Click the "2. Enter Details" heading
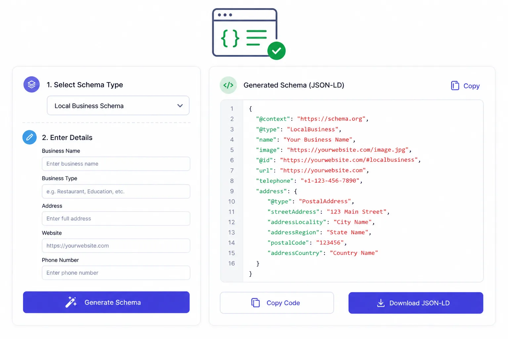 click(67, 137)
